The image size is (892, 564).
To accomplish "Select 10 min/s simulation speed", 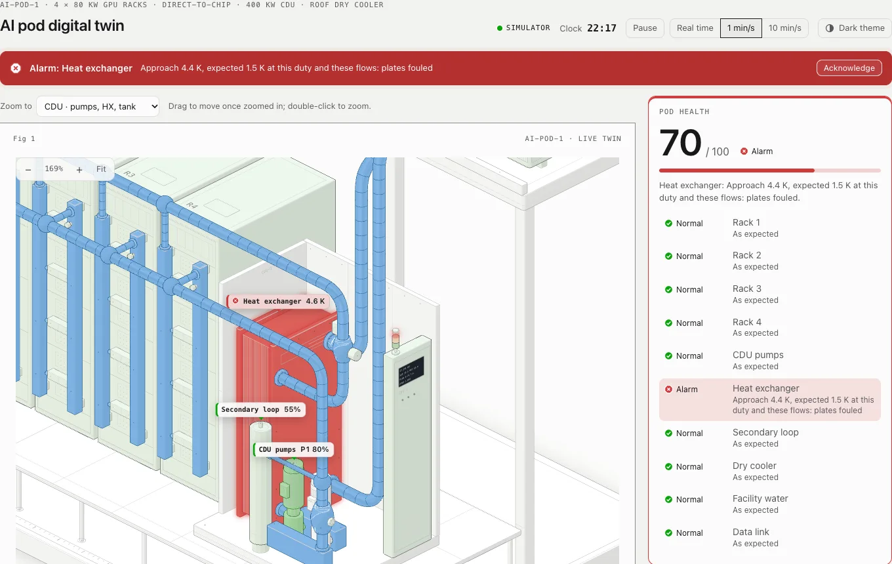I will [x=784, y=28].
